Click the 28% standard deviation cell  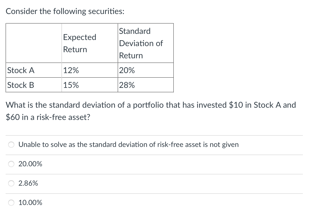tap(146, 85)
